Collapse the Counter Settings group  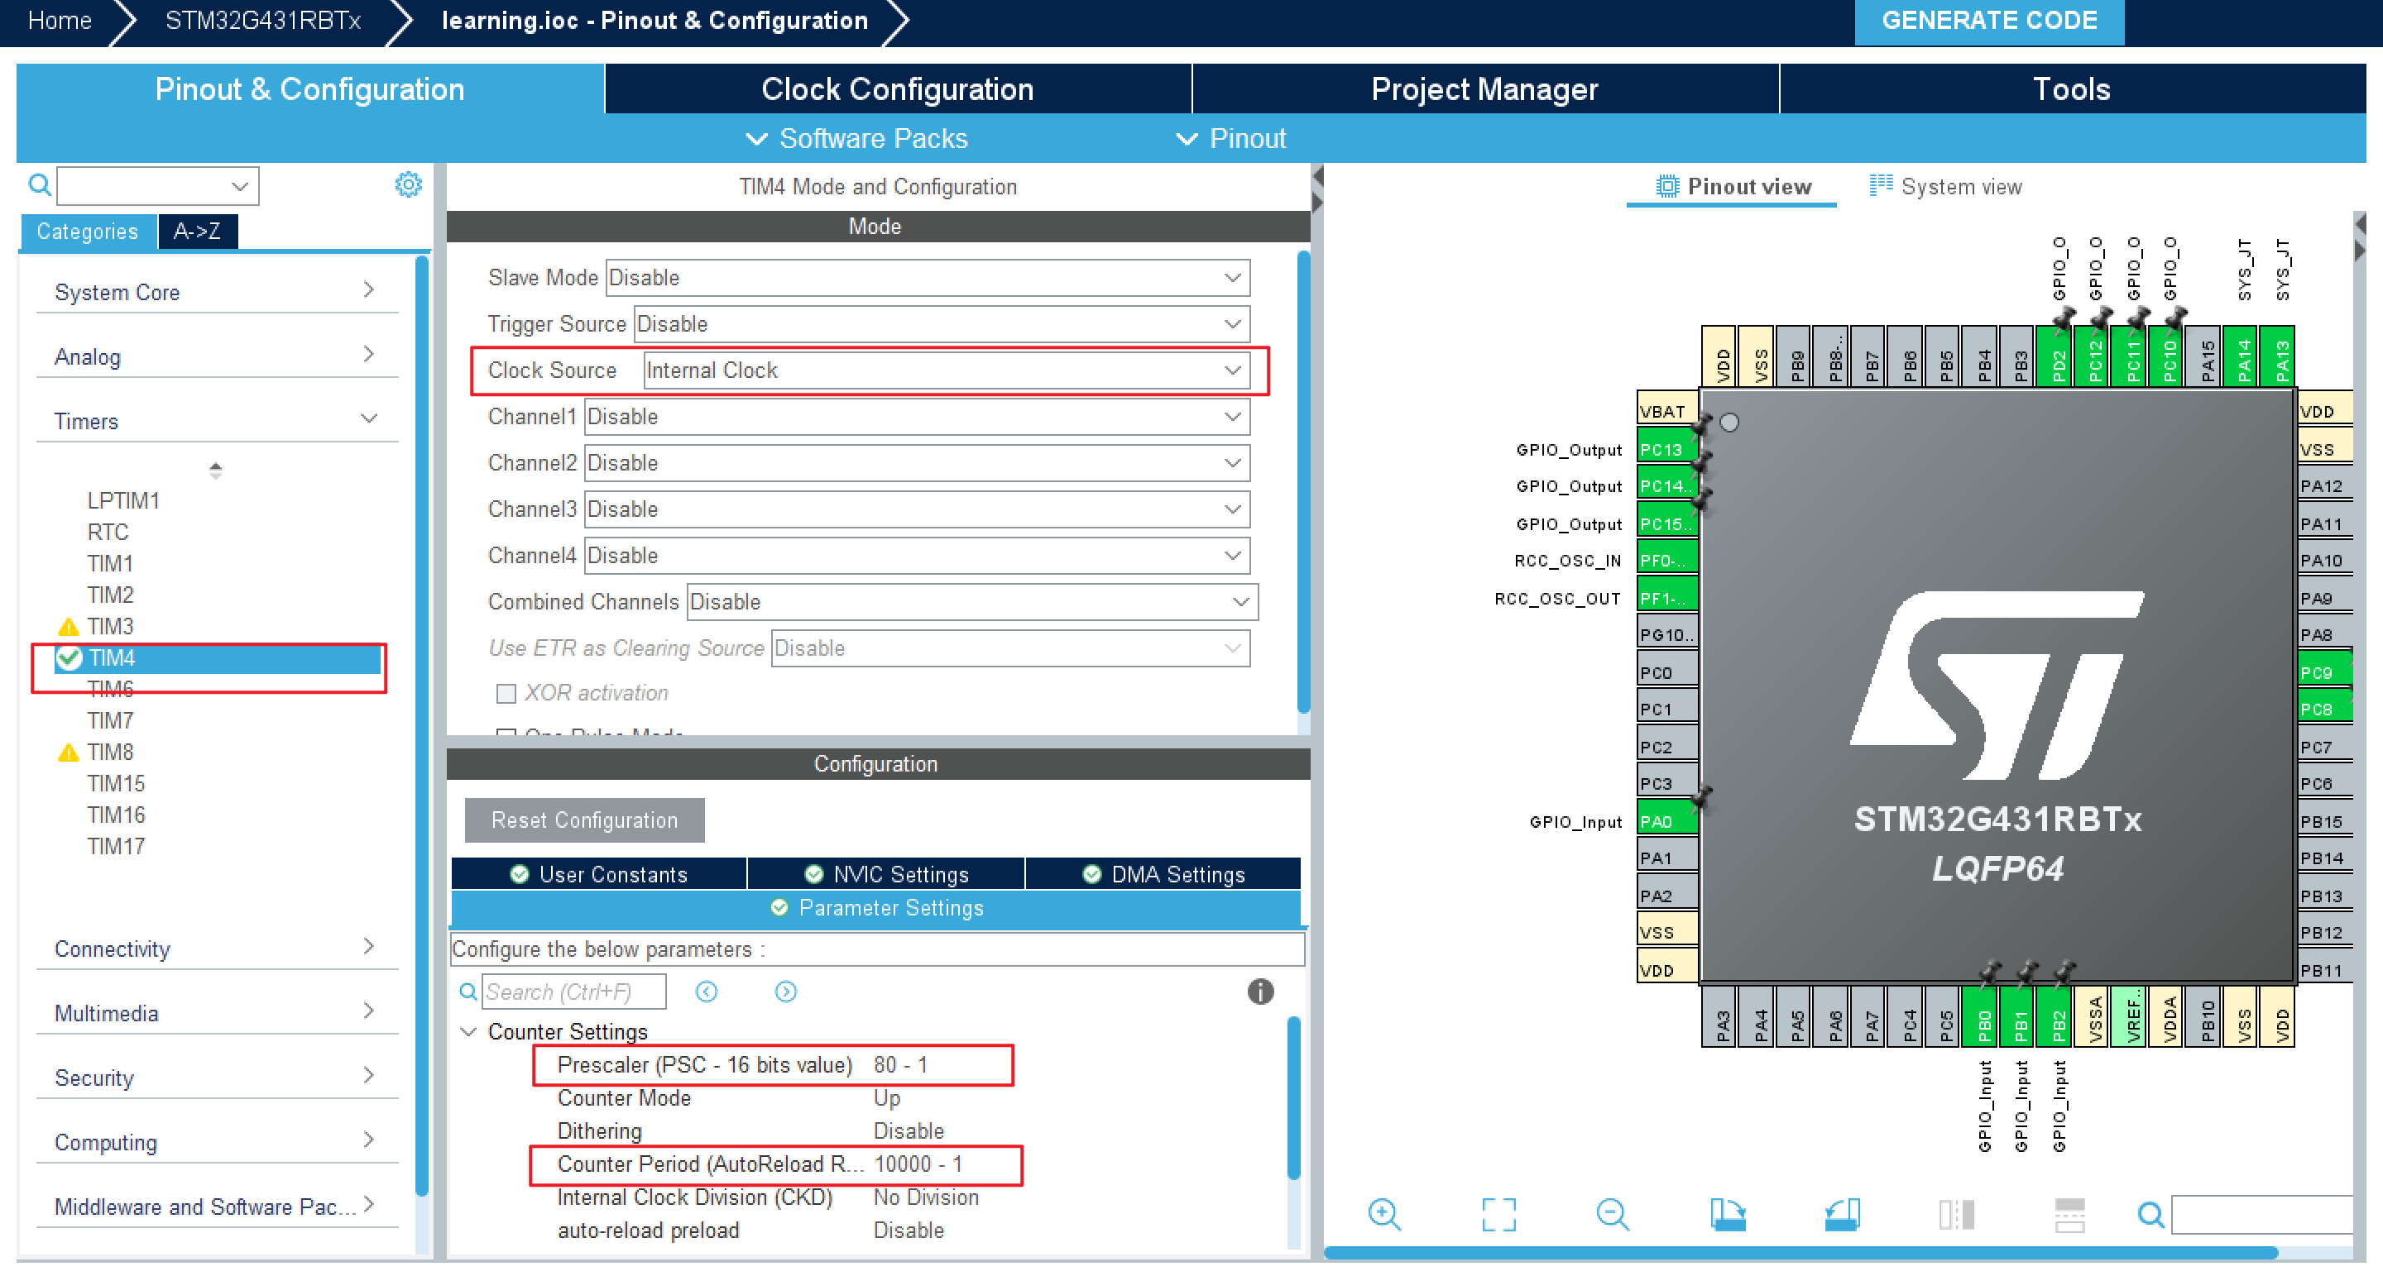tap(469, 1032)
